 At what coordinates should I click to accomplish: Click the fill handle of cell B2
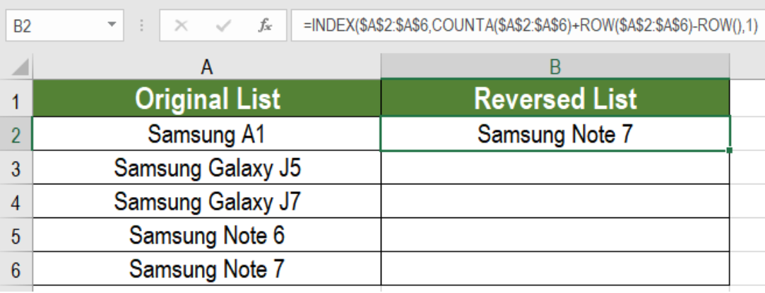(x=730, y=150)
